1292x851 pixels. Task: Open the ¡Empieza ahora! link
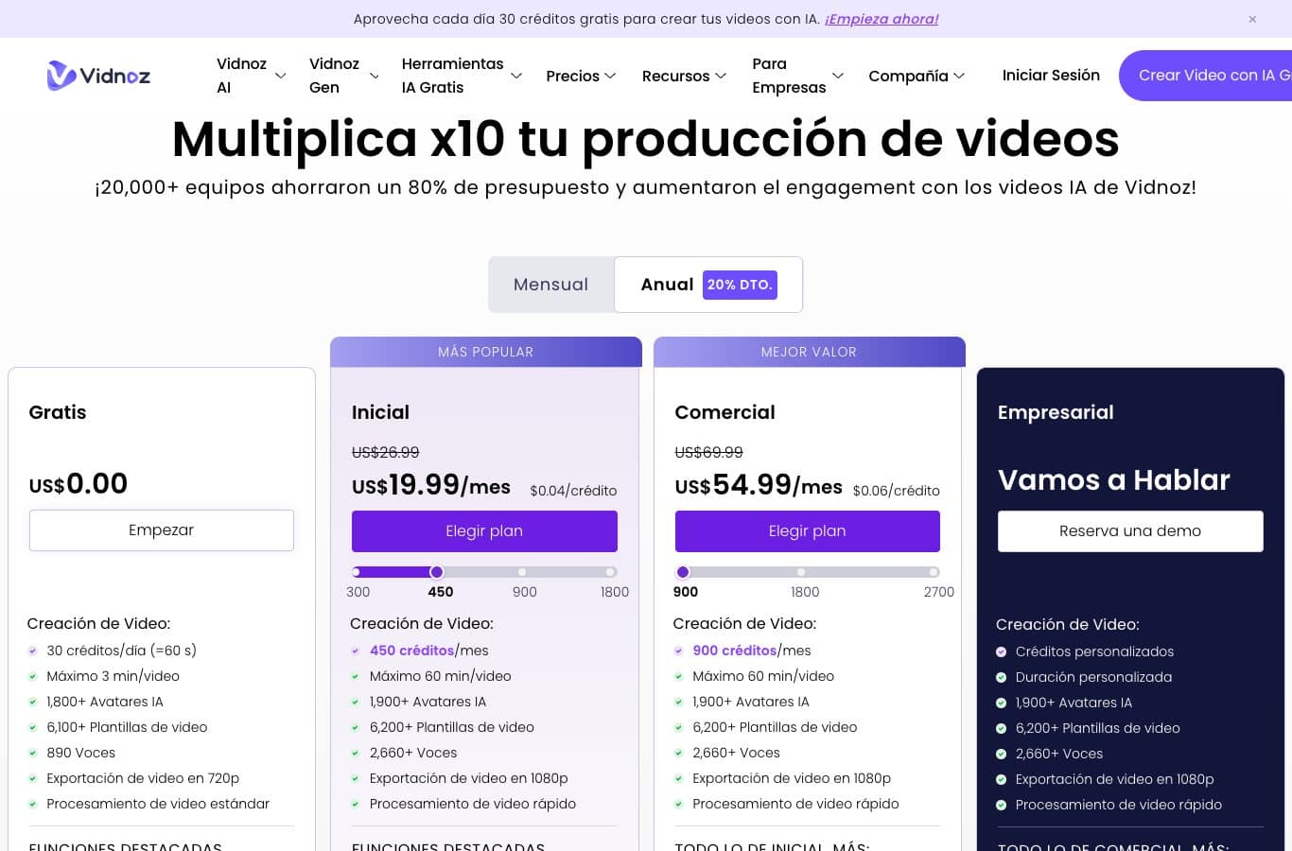pos(882,19)
